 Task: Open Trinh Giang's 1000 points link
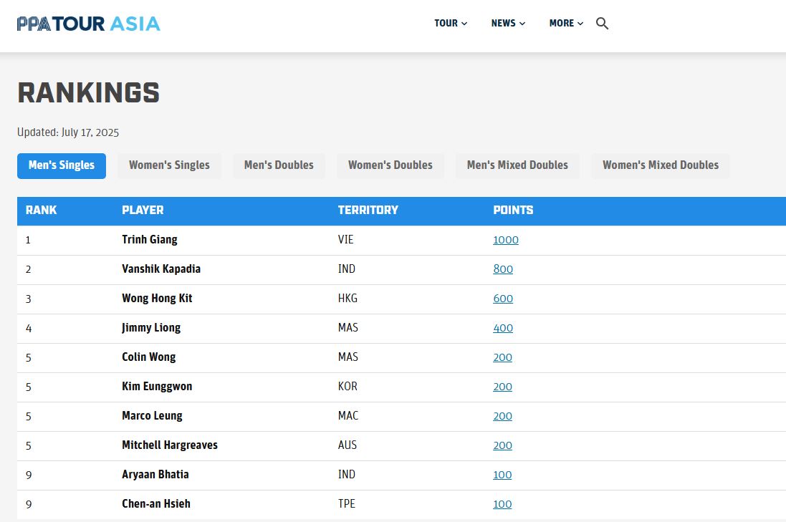[x=506, y=240]
